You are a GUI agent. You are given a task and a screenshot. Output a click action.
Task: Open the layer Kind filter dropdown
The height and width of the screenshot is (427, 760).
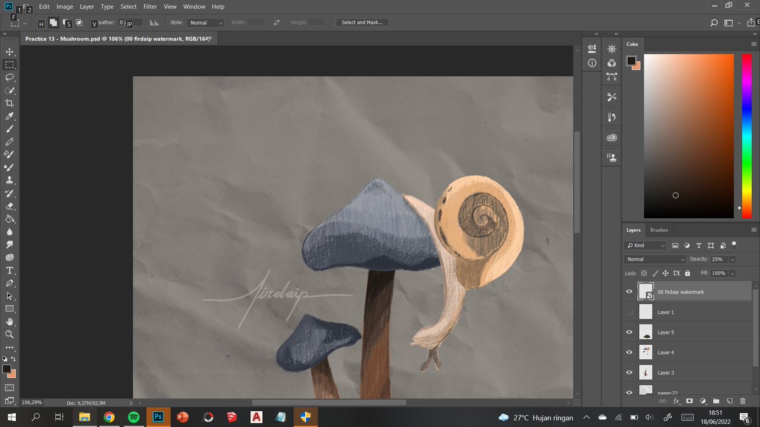click(x=645, y=245)
